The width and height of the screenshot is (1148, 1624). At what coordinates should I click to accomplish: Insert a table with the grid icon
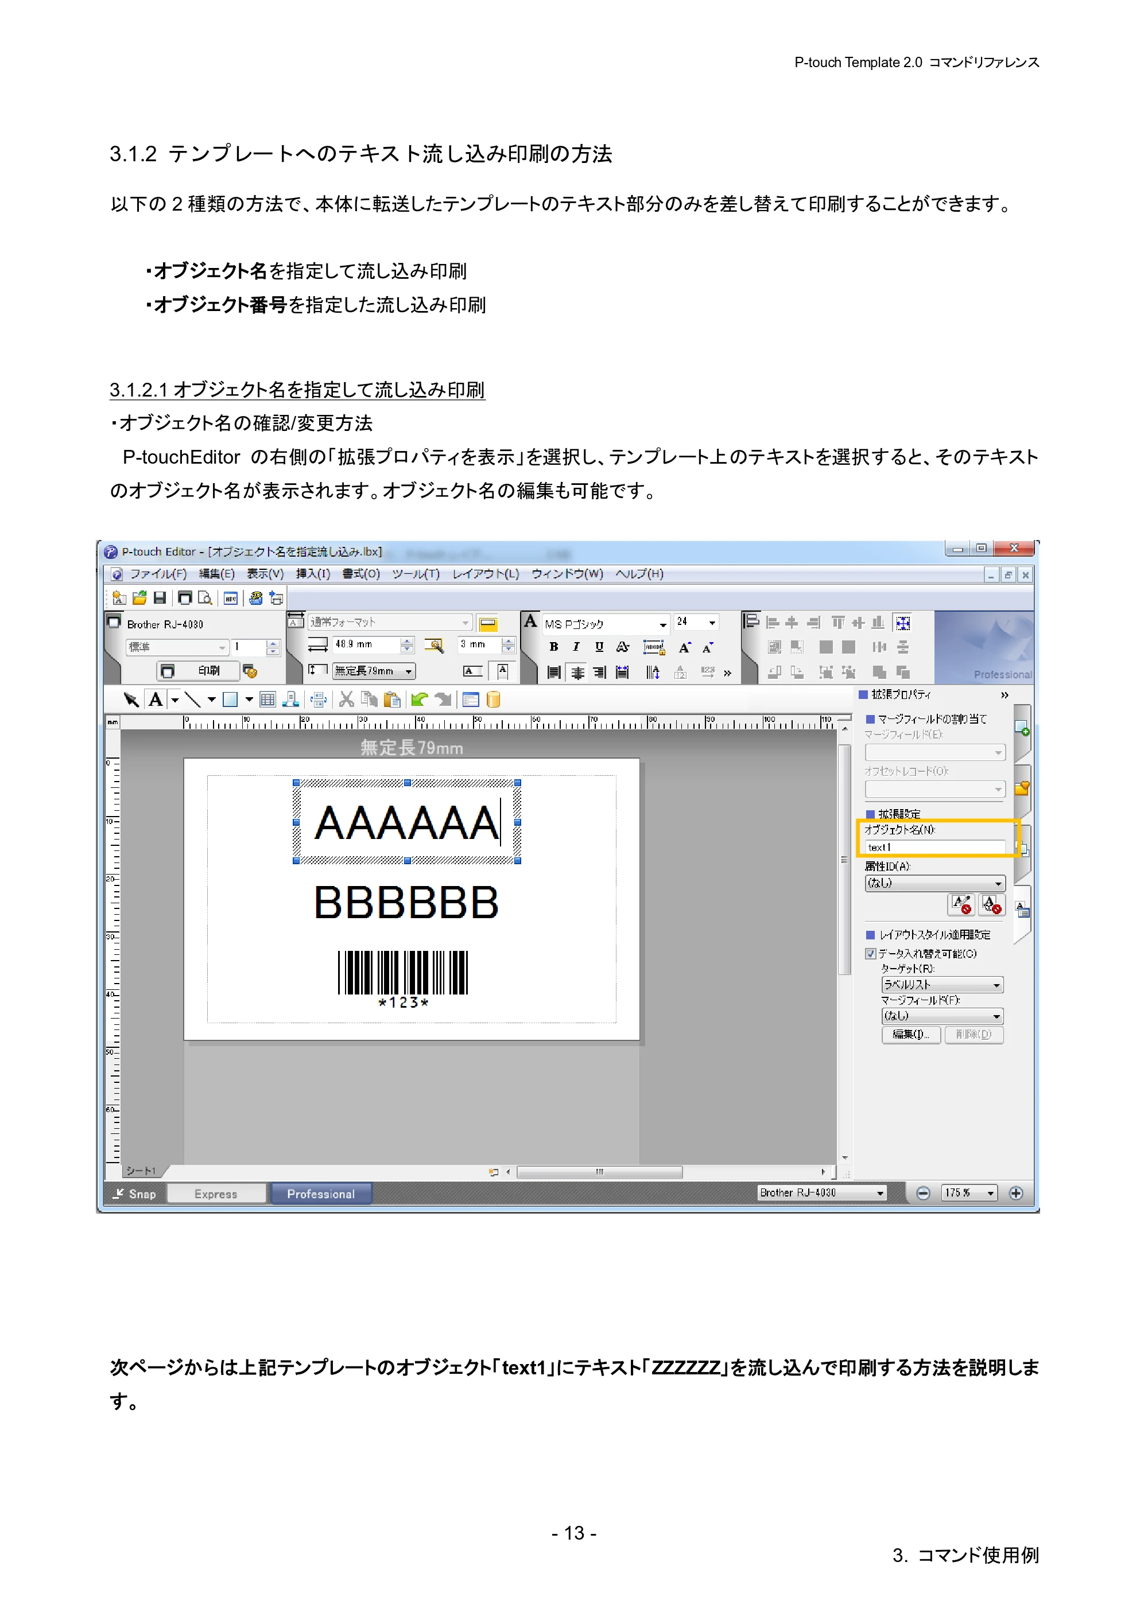click(x=267, y=700)
